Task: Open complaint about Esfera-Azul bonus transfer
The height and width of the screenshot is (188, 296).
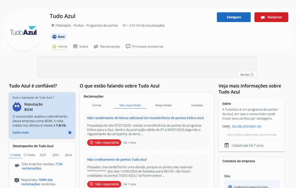Action: pos(145,118)
